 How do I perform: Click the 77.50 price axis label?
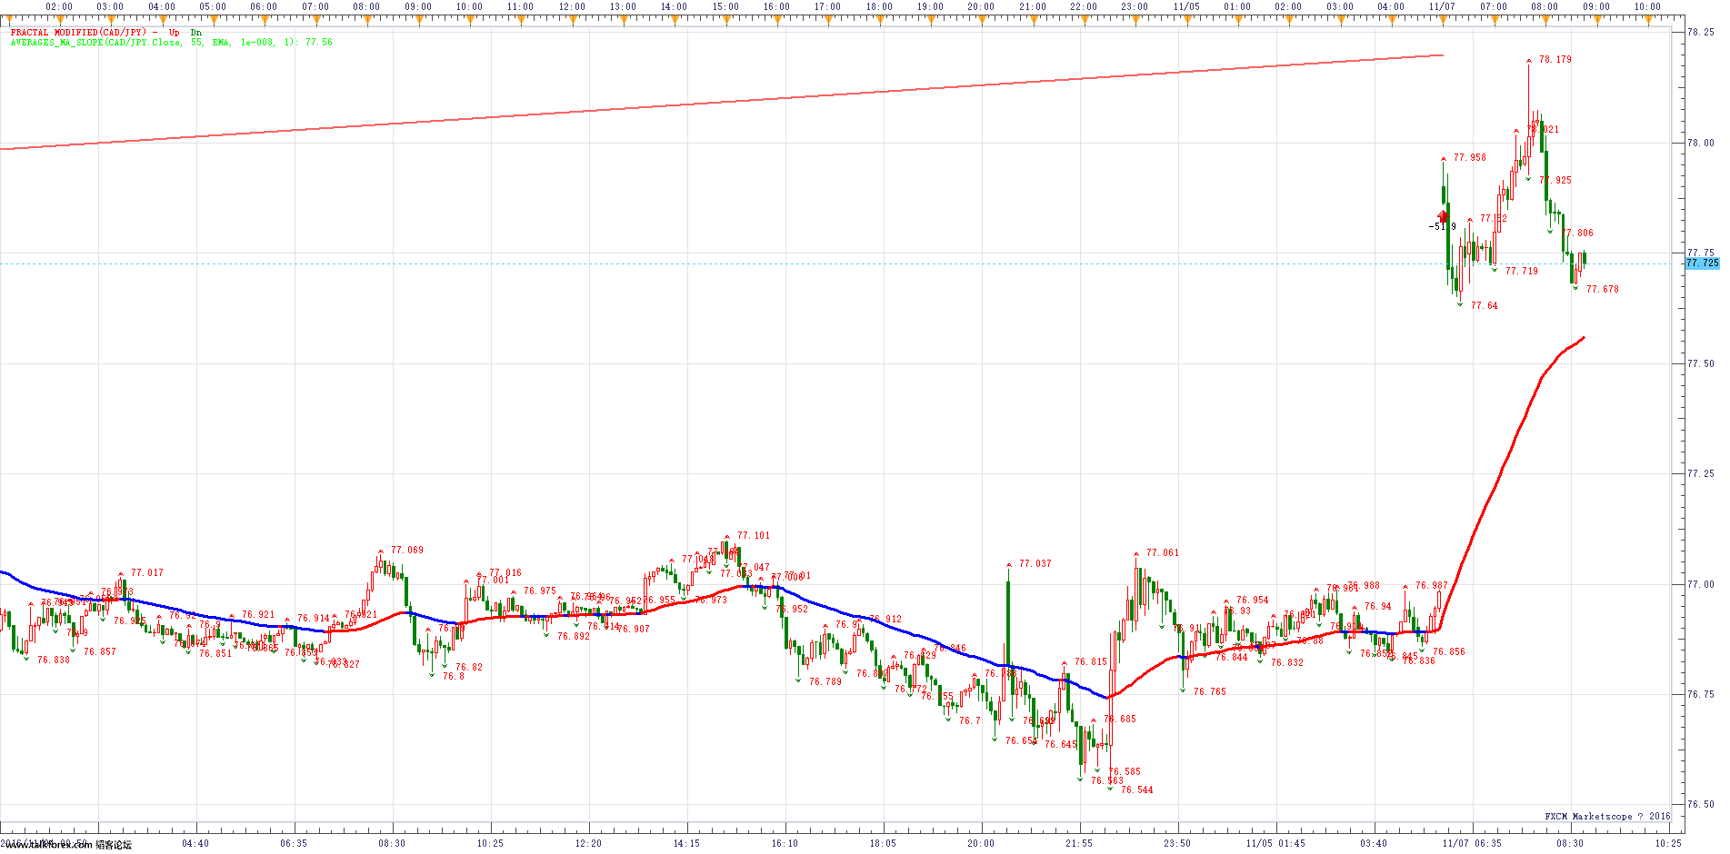coord(1700,363)
